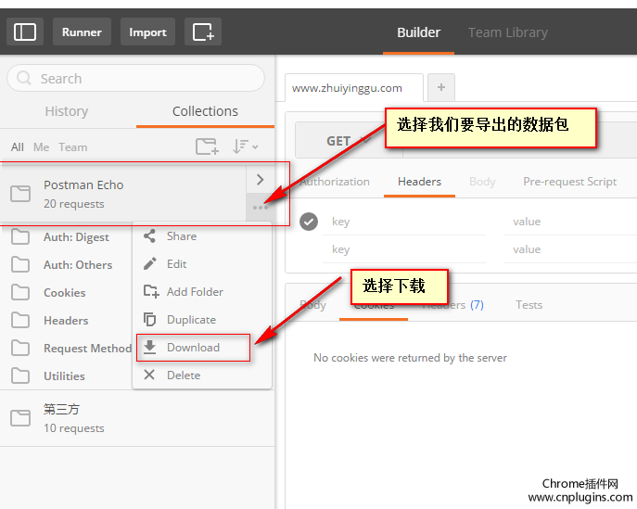Choose Add Folder from the menu
The width and height of the screenshot is (637, 509).
202,292
